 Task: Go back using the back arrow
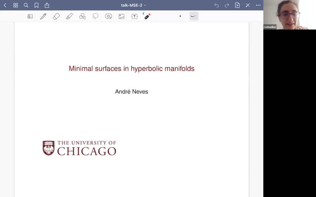[5, 5]
